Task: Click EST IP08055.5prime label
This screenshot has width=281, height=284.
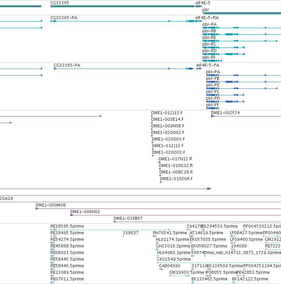Action: point(221,272)
